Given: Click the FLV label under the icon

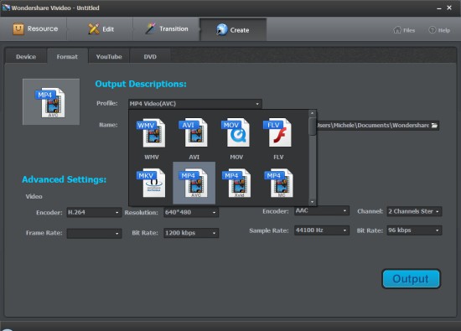Looking at the screenshot, I should click(278, 157).
